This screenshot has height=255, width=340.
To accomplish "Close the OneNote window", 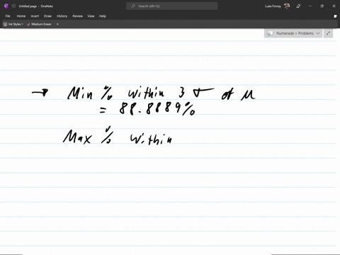I will [x=334, y=6].
